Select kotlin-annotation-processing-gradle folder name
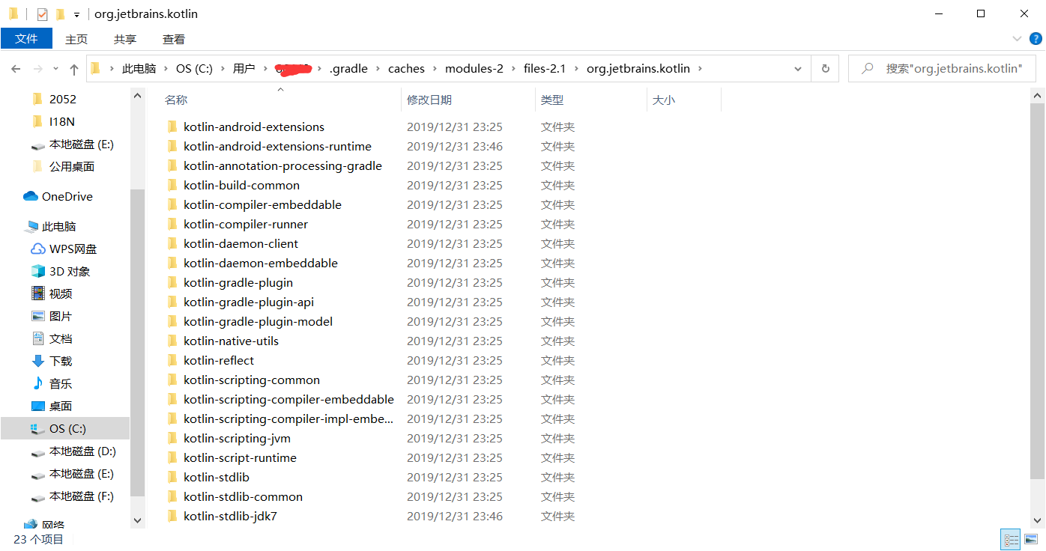Viewport: 1046px width, 551px height. click(282, 165)
